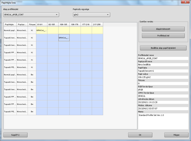Close the Papírfajta lista dialog
Viewport: 191px width, 141px height.
tap(185, 2)
